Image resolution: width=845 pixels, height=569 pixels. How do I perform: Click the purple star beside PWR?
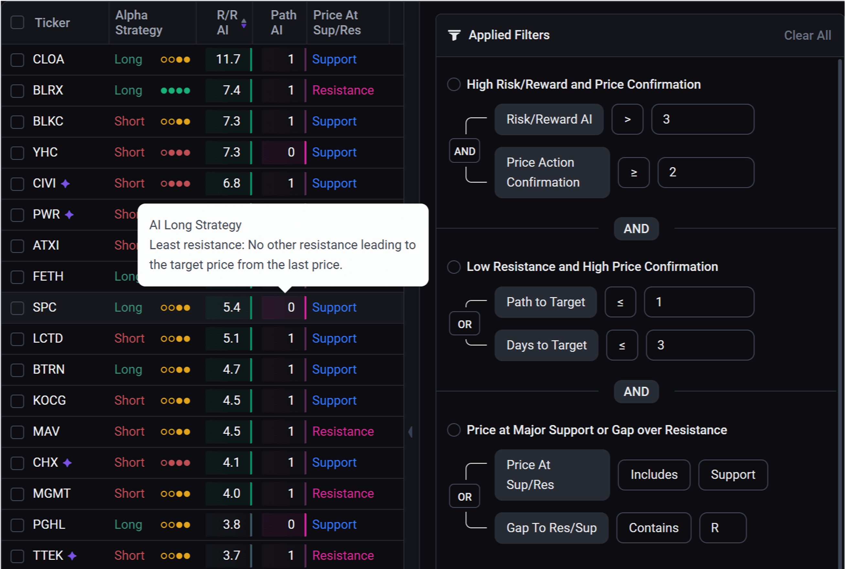[69, 215]
